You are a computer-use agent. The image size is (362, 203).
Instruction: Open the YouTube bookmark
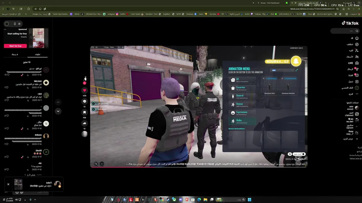click(214, 14)
